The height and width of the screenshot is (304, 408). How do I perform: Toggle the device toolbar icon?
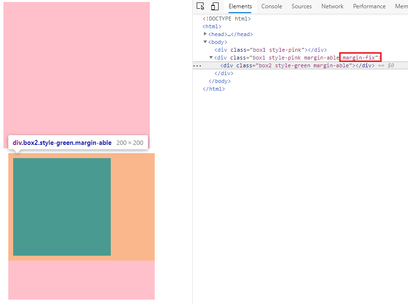[215, 6]
